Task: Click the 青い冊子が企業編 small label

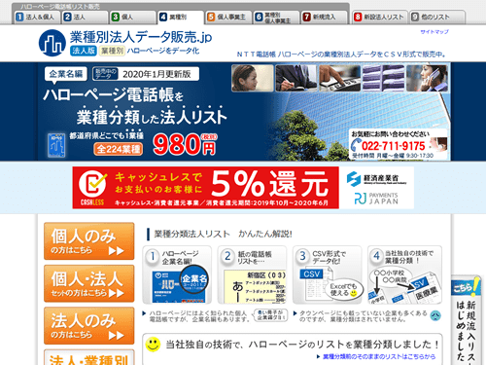Action: (x=270, y=315)
